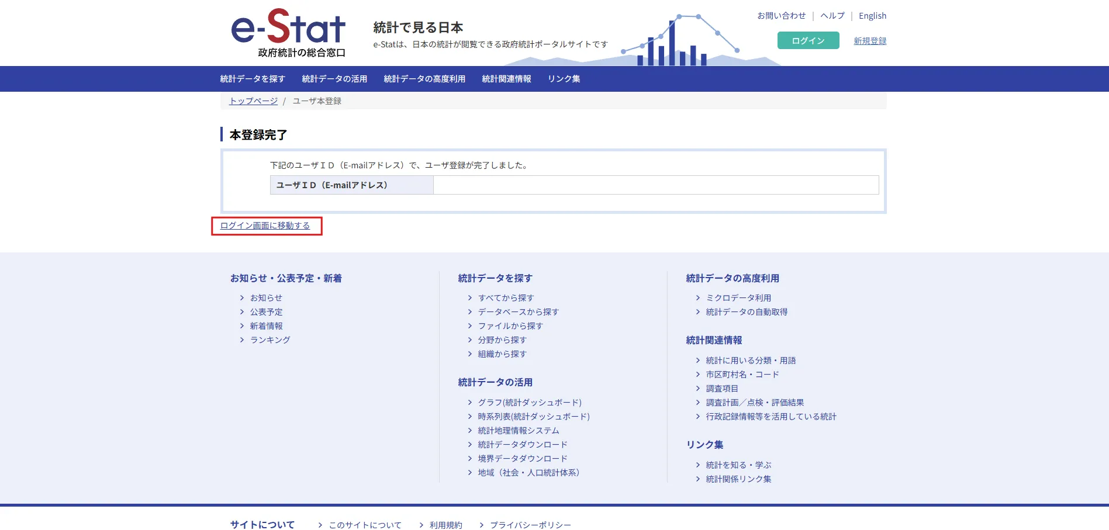1109x530 pixels.
Task: Go to トップページ breadcrumb
Action: point(253,101)
